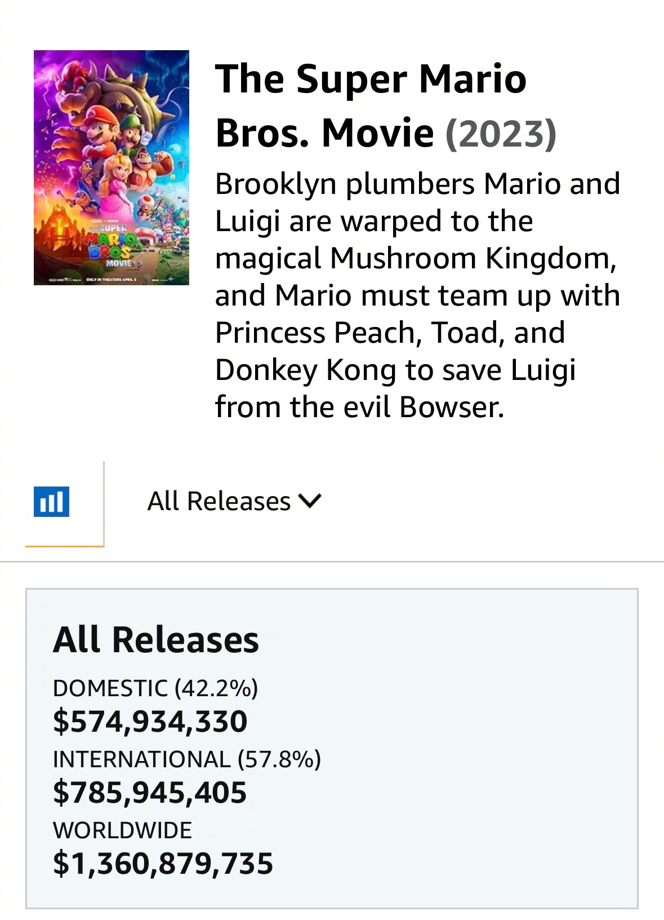Screen dimensions: 664x920
Task: Select the INTERNATIONAL (57.8%) label
Action: 187,759
